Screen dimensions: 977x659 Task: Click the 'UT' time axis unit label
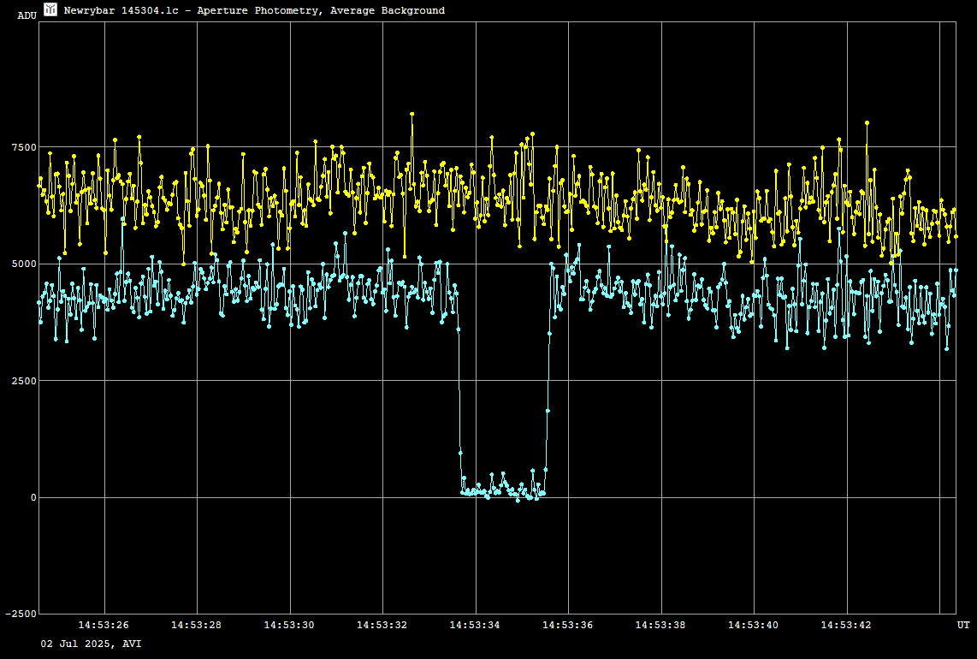click(962, 626)
